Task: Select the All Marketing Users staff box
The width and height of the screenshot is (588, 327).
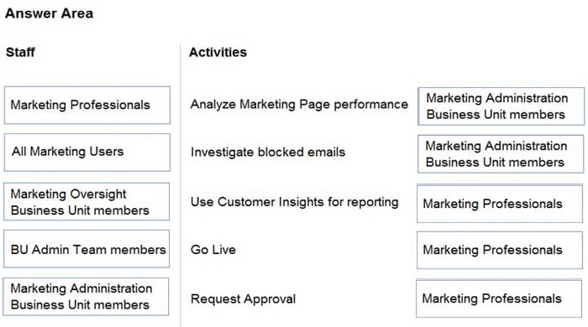Action: coord(87,153)
